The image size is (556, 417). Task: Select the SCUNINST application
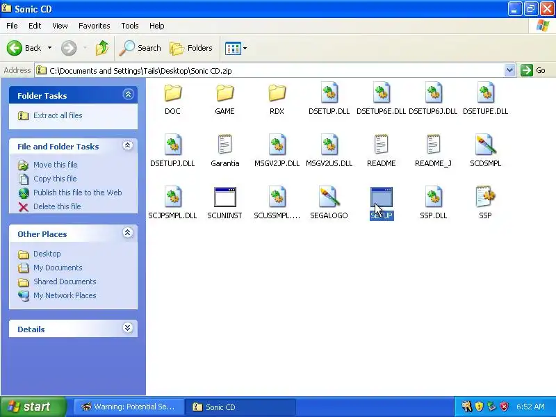[x=224, y=203]
